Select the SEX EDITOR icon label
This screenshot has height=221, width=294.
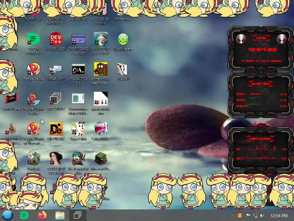pyautogui.click(x=78, y=19)
